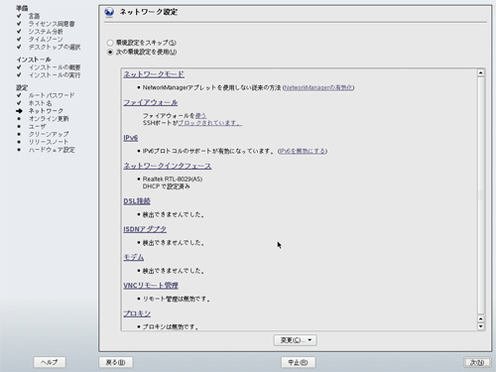Click the システム分析 step in sidebar
The width and height of the screenshot is (496, 372).
tap(46, 32)
